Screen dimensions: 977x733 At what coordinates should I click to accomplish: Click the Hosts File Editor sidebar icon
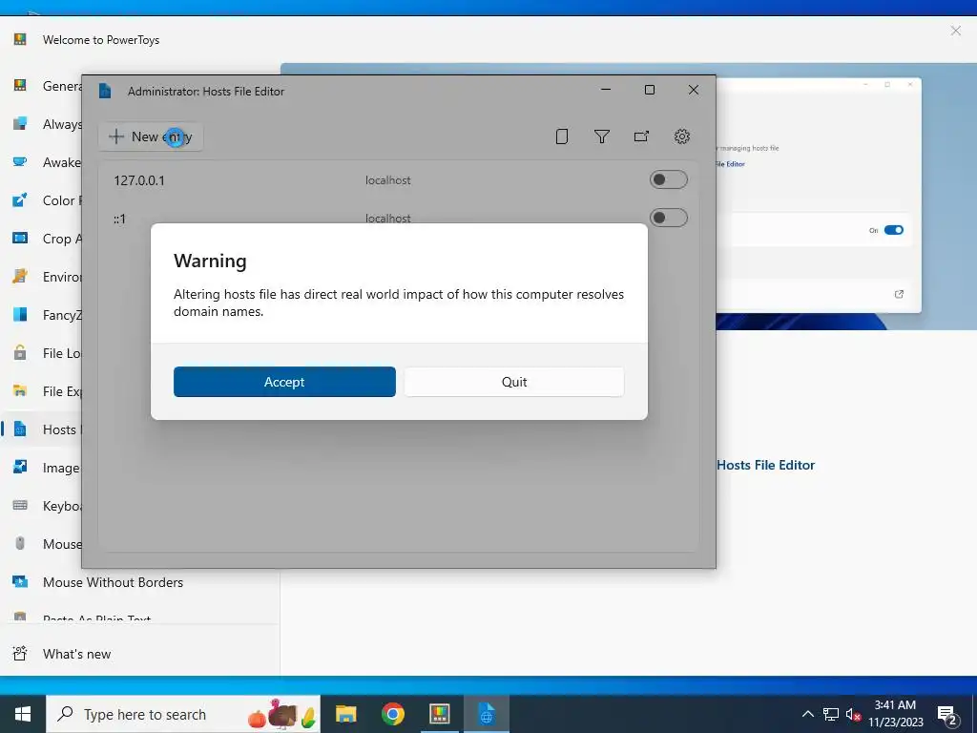click(20, 429)
